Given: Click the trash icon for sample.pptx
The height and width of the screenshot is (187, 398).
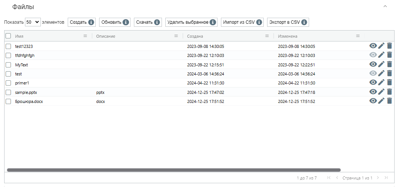Looking at the screenshot, I should [x=389, y=92].
